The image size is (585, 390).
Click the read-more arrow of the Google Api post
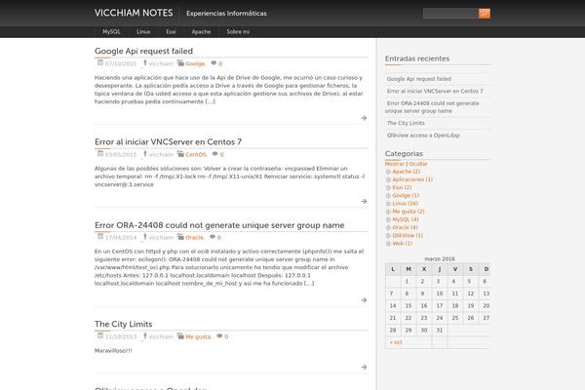tap(364, 118)
